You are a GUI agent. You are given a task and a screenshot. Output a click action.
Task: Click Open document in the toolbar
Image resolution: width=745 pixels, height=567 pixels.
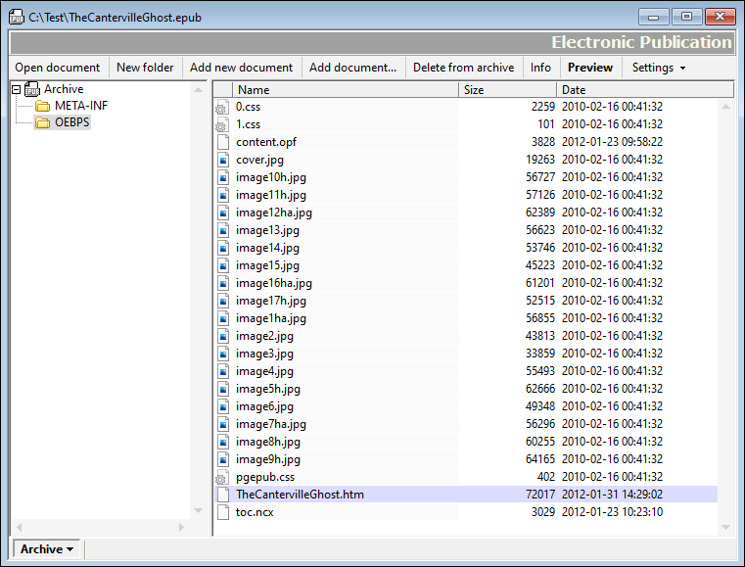(58, 68)
